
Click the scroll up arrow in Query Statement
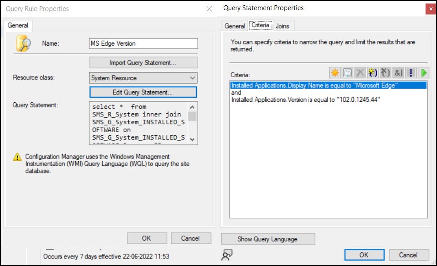193,107
